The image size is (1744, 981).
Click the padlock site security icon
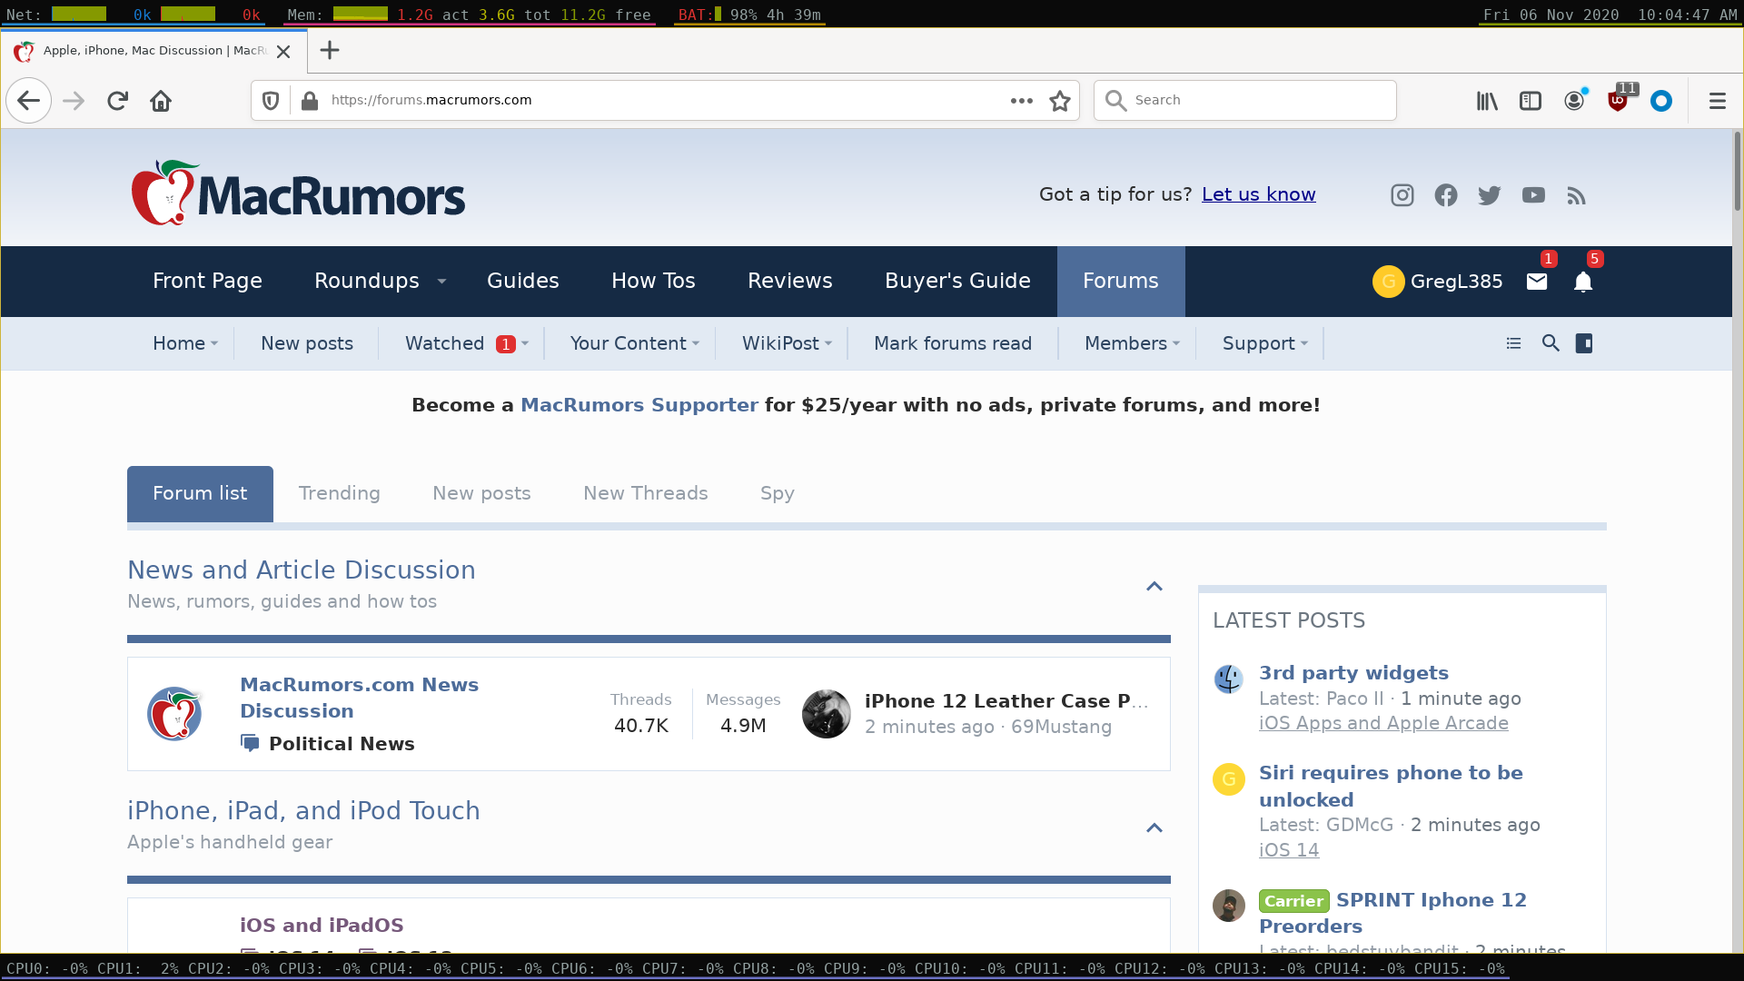310,101
